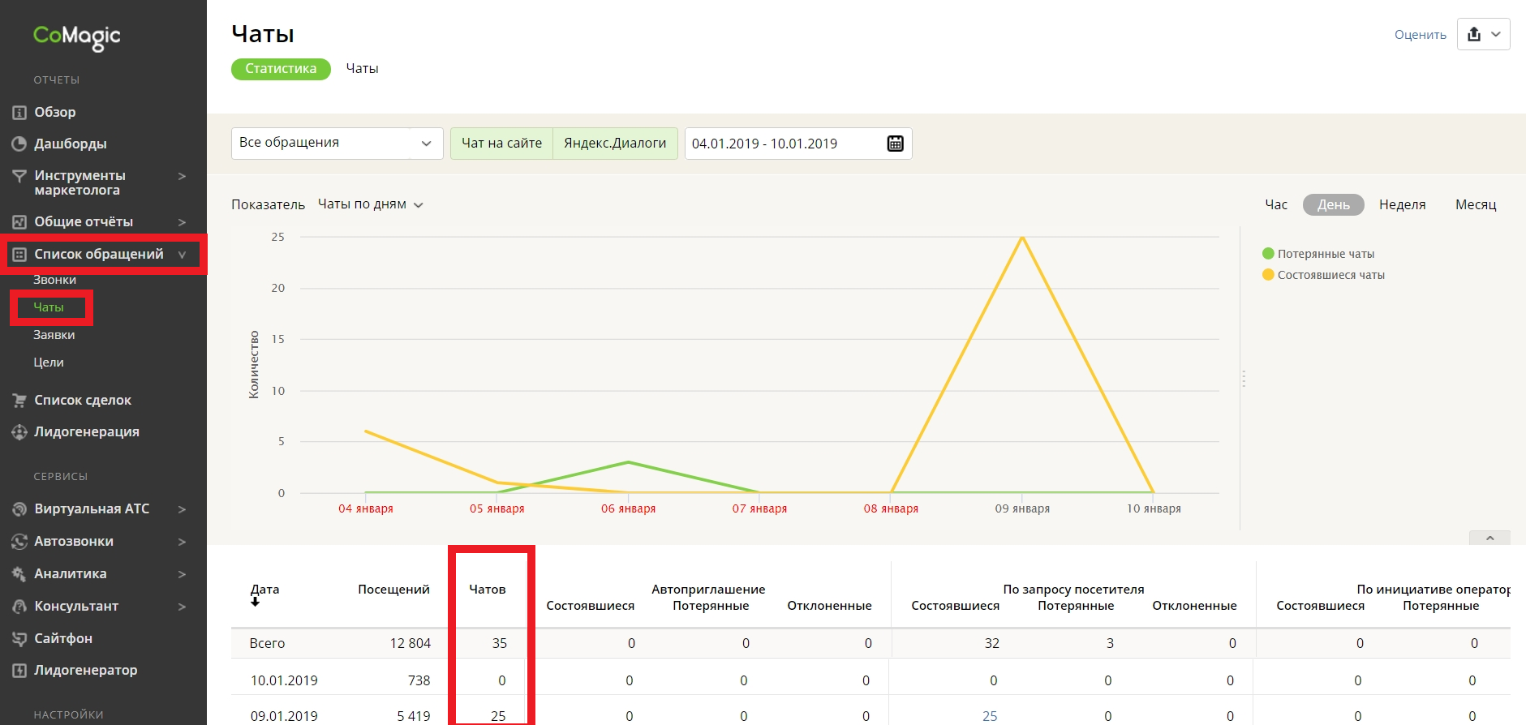Expand the Чаты по дням indicator dropdown
The image size is (1526, 725).
tap(371, 204)
